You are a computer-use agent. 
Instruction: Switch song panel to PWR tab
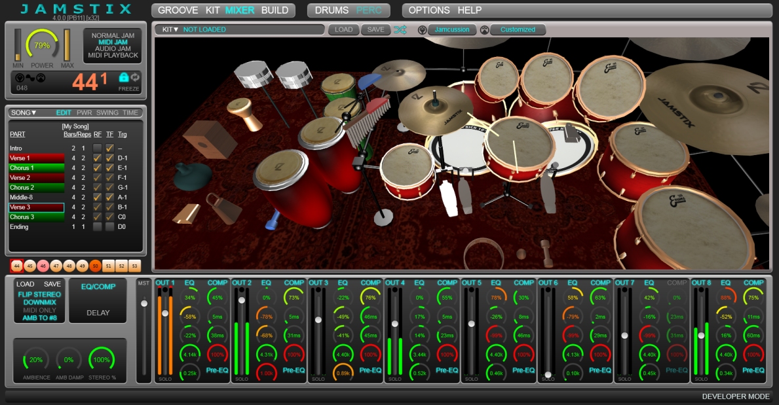coord(85,113)
